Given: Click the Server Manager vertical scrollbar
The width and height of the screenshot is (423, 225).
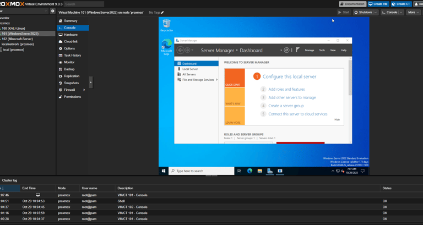Looking at the screenshot, I should point(350,78).
